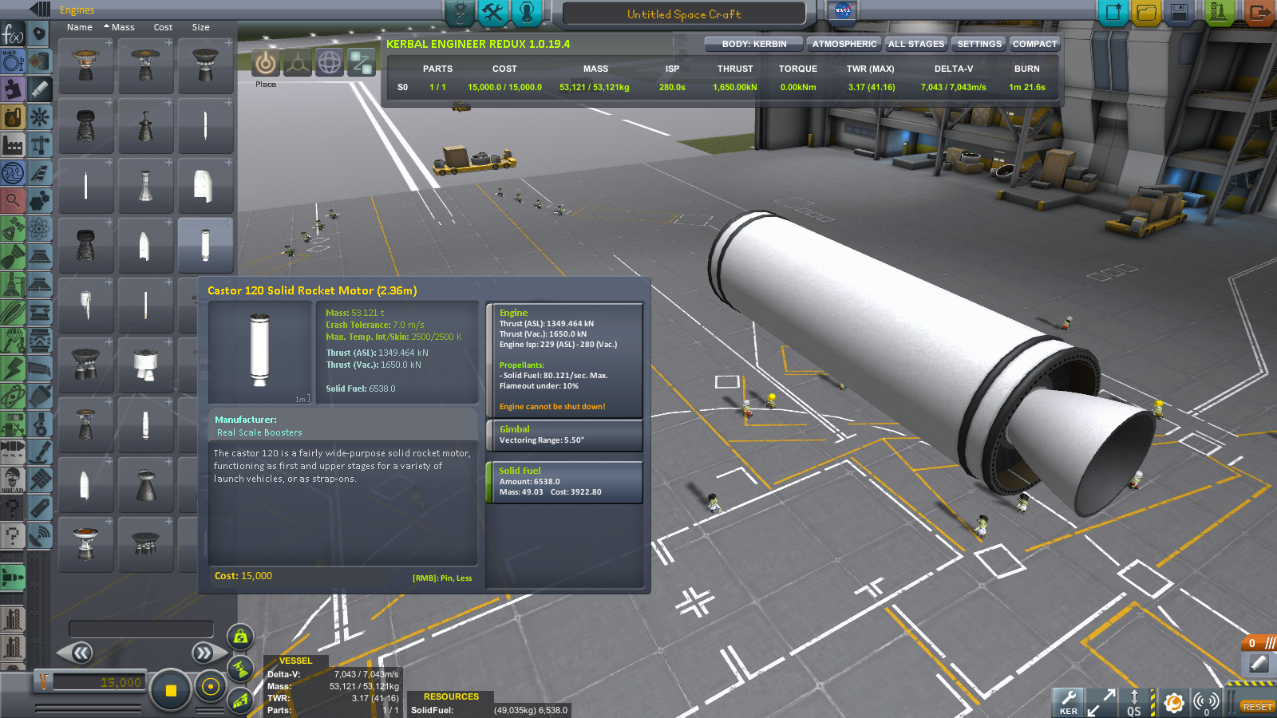Open the antenna signal toolbar icon
This screenshot has width=1277, height=718.
[x=1206, y=702]
